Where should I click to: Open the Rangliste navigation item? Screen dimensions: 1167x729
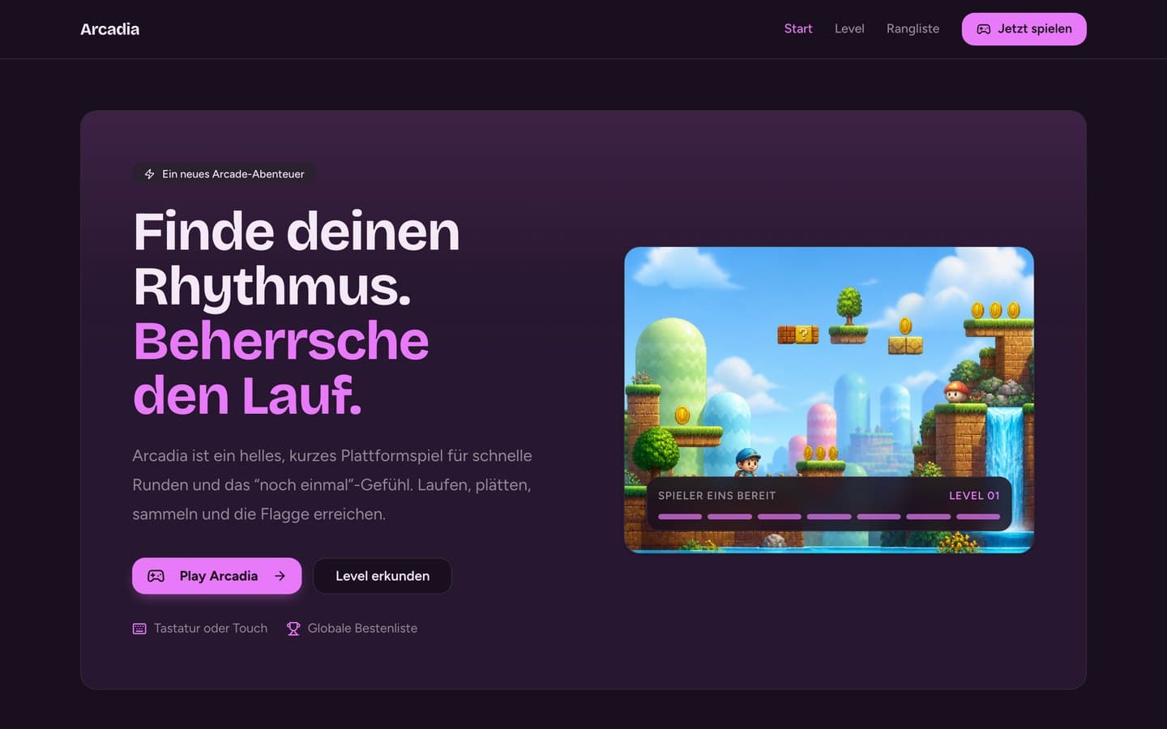[x=913, y=29]
